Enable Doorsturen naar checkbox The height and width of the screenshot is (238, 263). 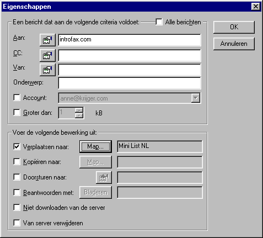(x=17, y=177)
